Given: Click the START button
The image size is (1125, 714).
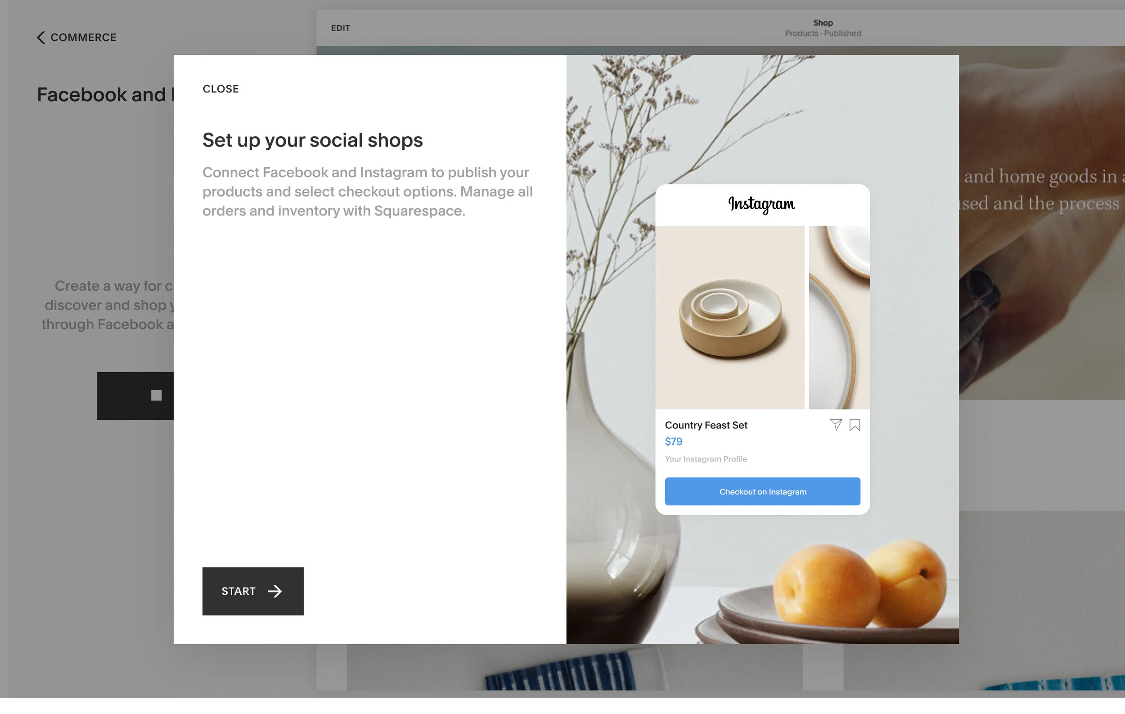Looking at the screenshot, I should pyautogui.click(x=253, y=591).
